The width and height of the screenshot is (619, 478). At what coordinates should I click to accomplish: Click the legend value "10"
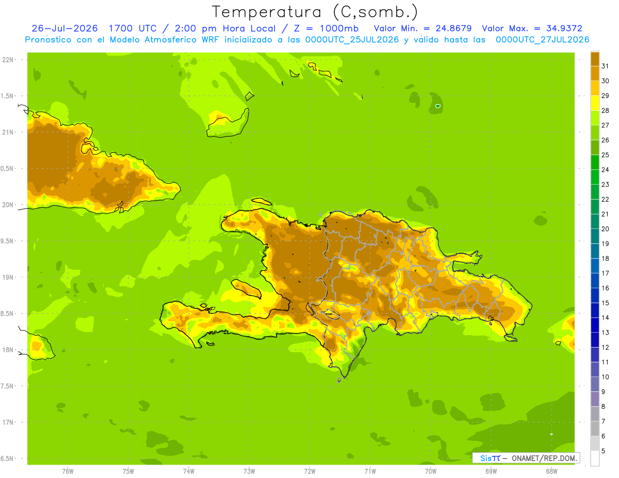point(605,377)
